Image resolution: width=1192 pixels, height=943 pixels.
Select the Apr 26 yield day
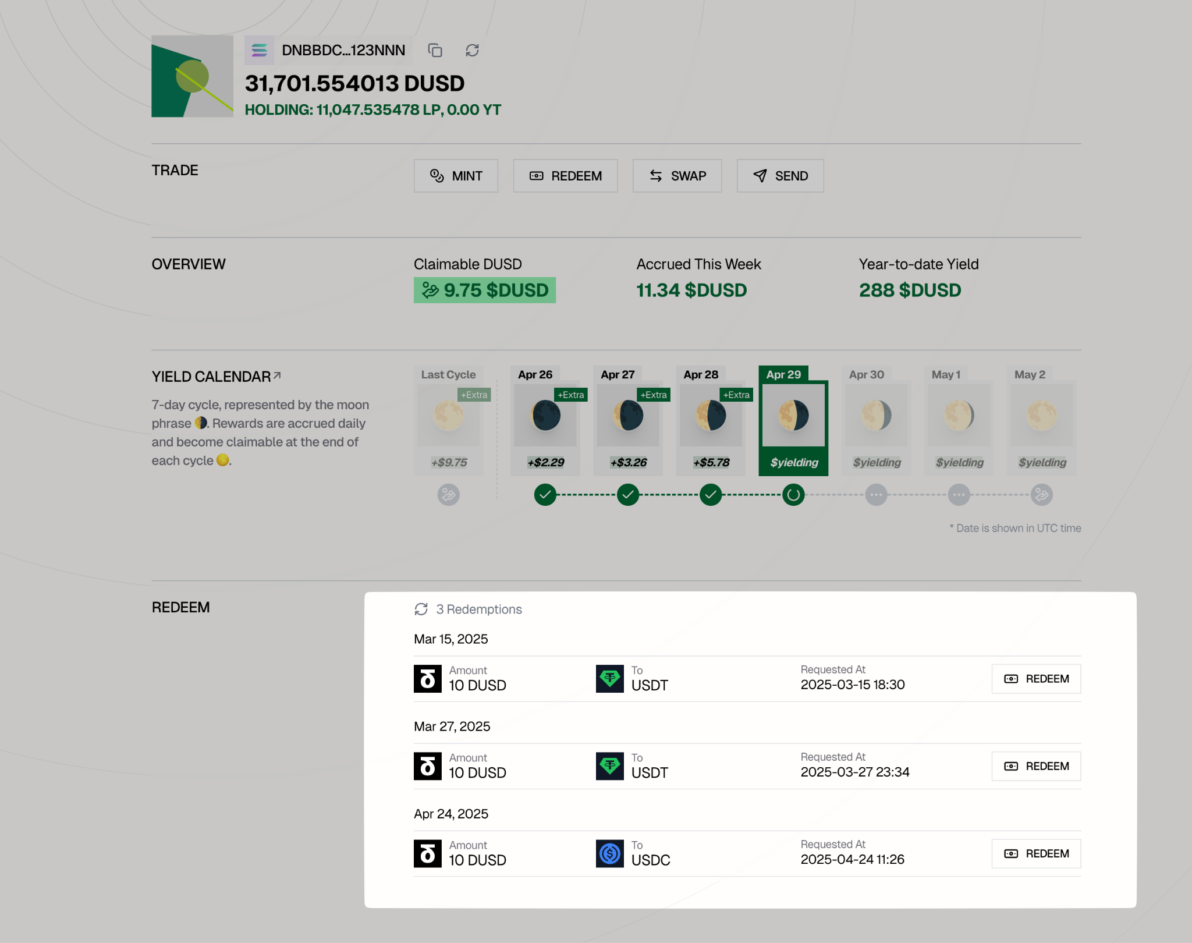(x=545, y=421)
